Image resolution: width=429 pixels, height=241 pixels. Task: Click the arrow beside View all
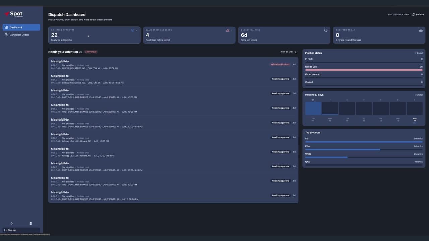[295, 52]
